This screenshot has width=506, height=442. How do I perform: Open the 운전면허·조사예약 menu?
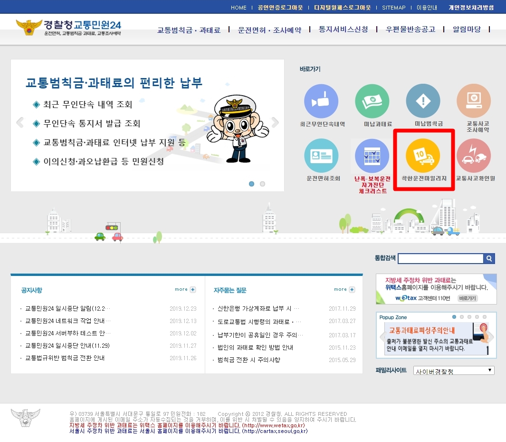coord(269,30)
